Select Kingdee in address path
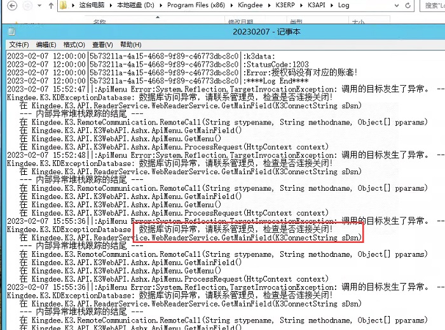Screen dimensions: 445x330 (x=250, y=5)
